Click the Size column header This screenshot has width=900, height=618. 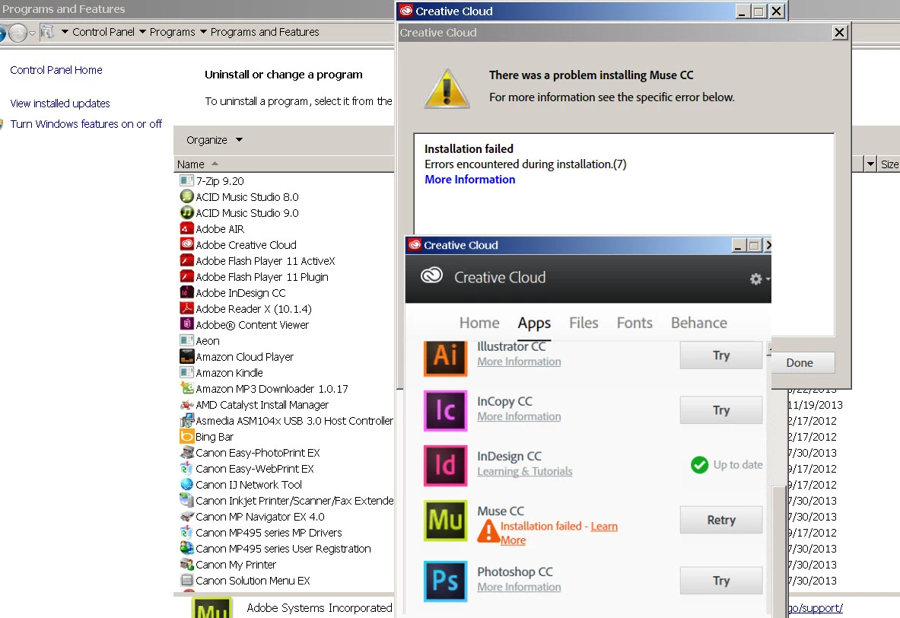coord(889,164)
